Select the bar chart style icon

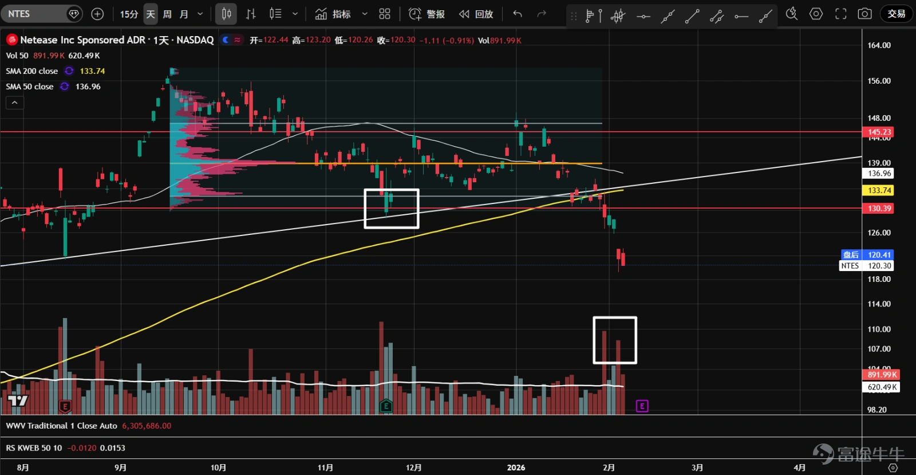tap(251, 14)
